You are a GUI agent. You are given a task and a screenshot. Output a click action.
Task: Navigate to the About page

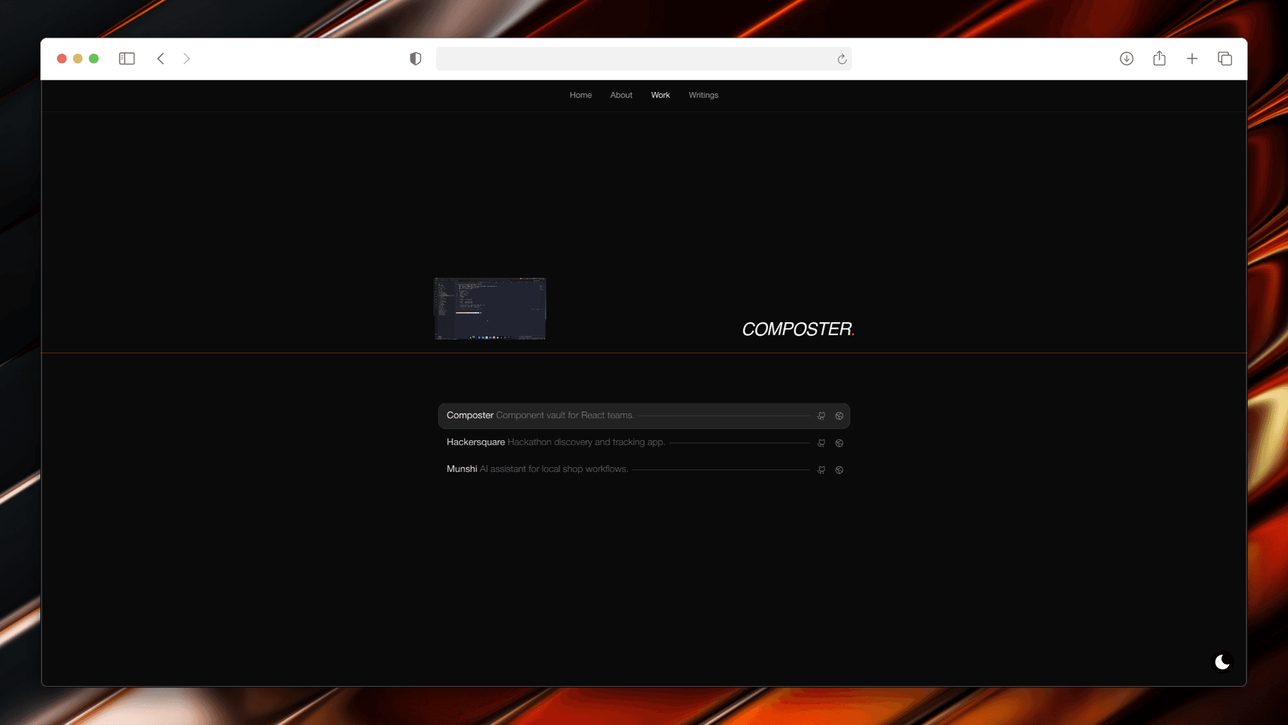(621, 95)
